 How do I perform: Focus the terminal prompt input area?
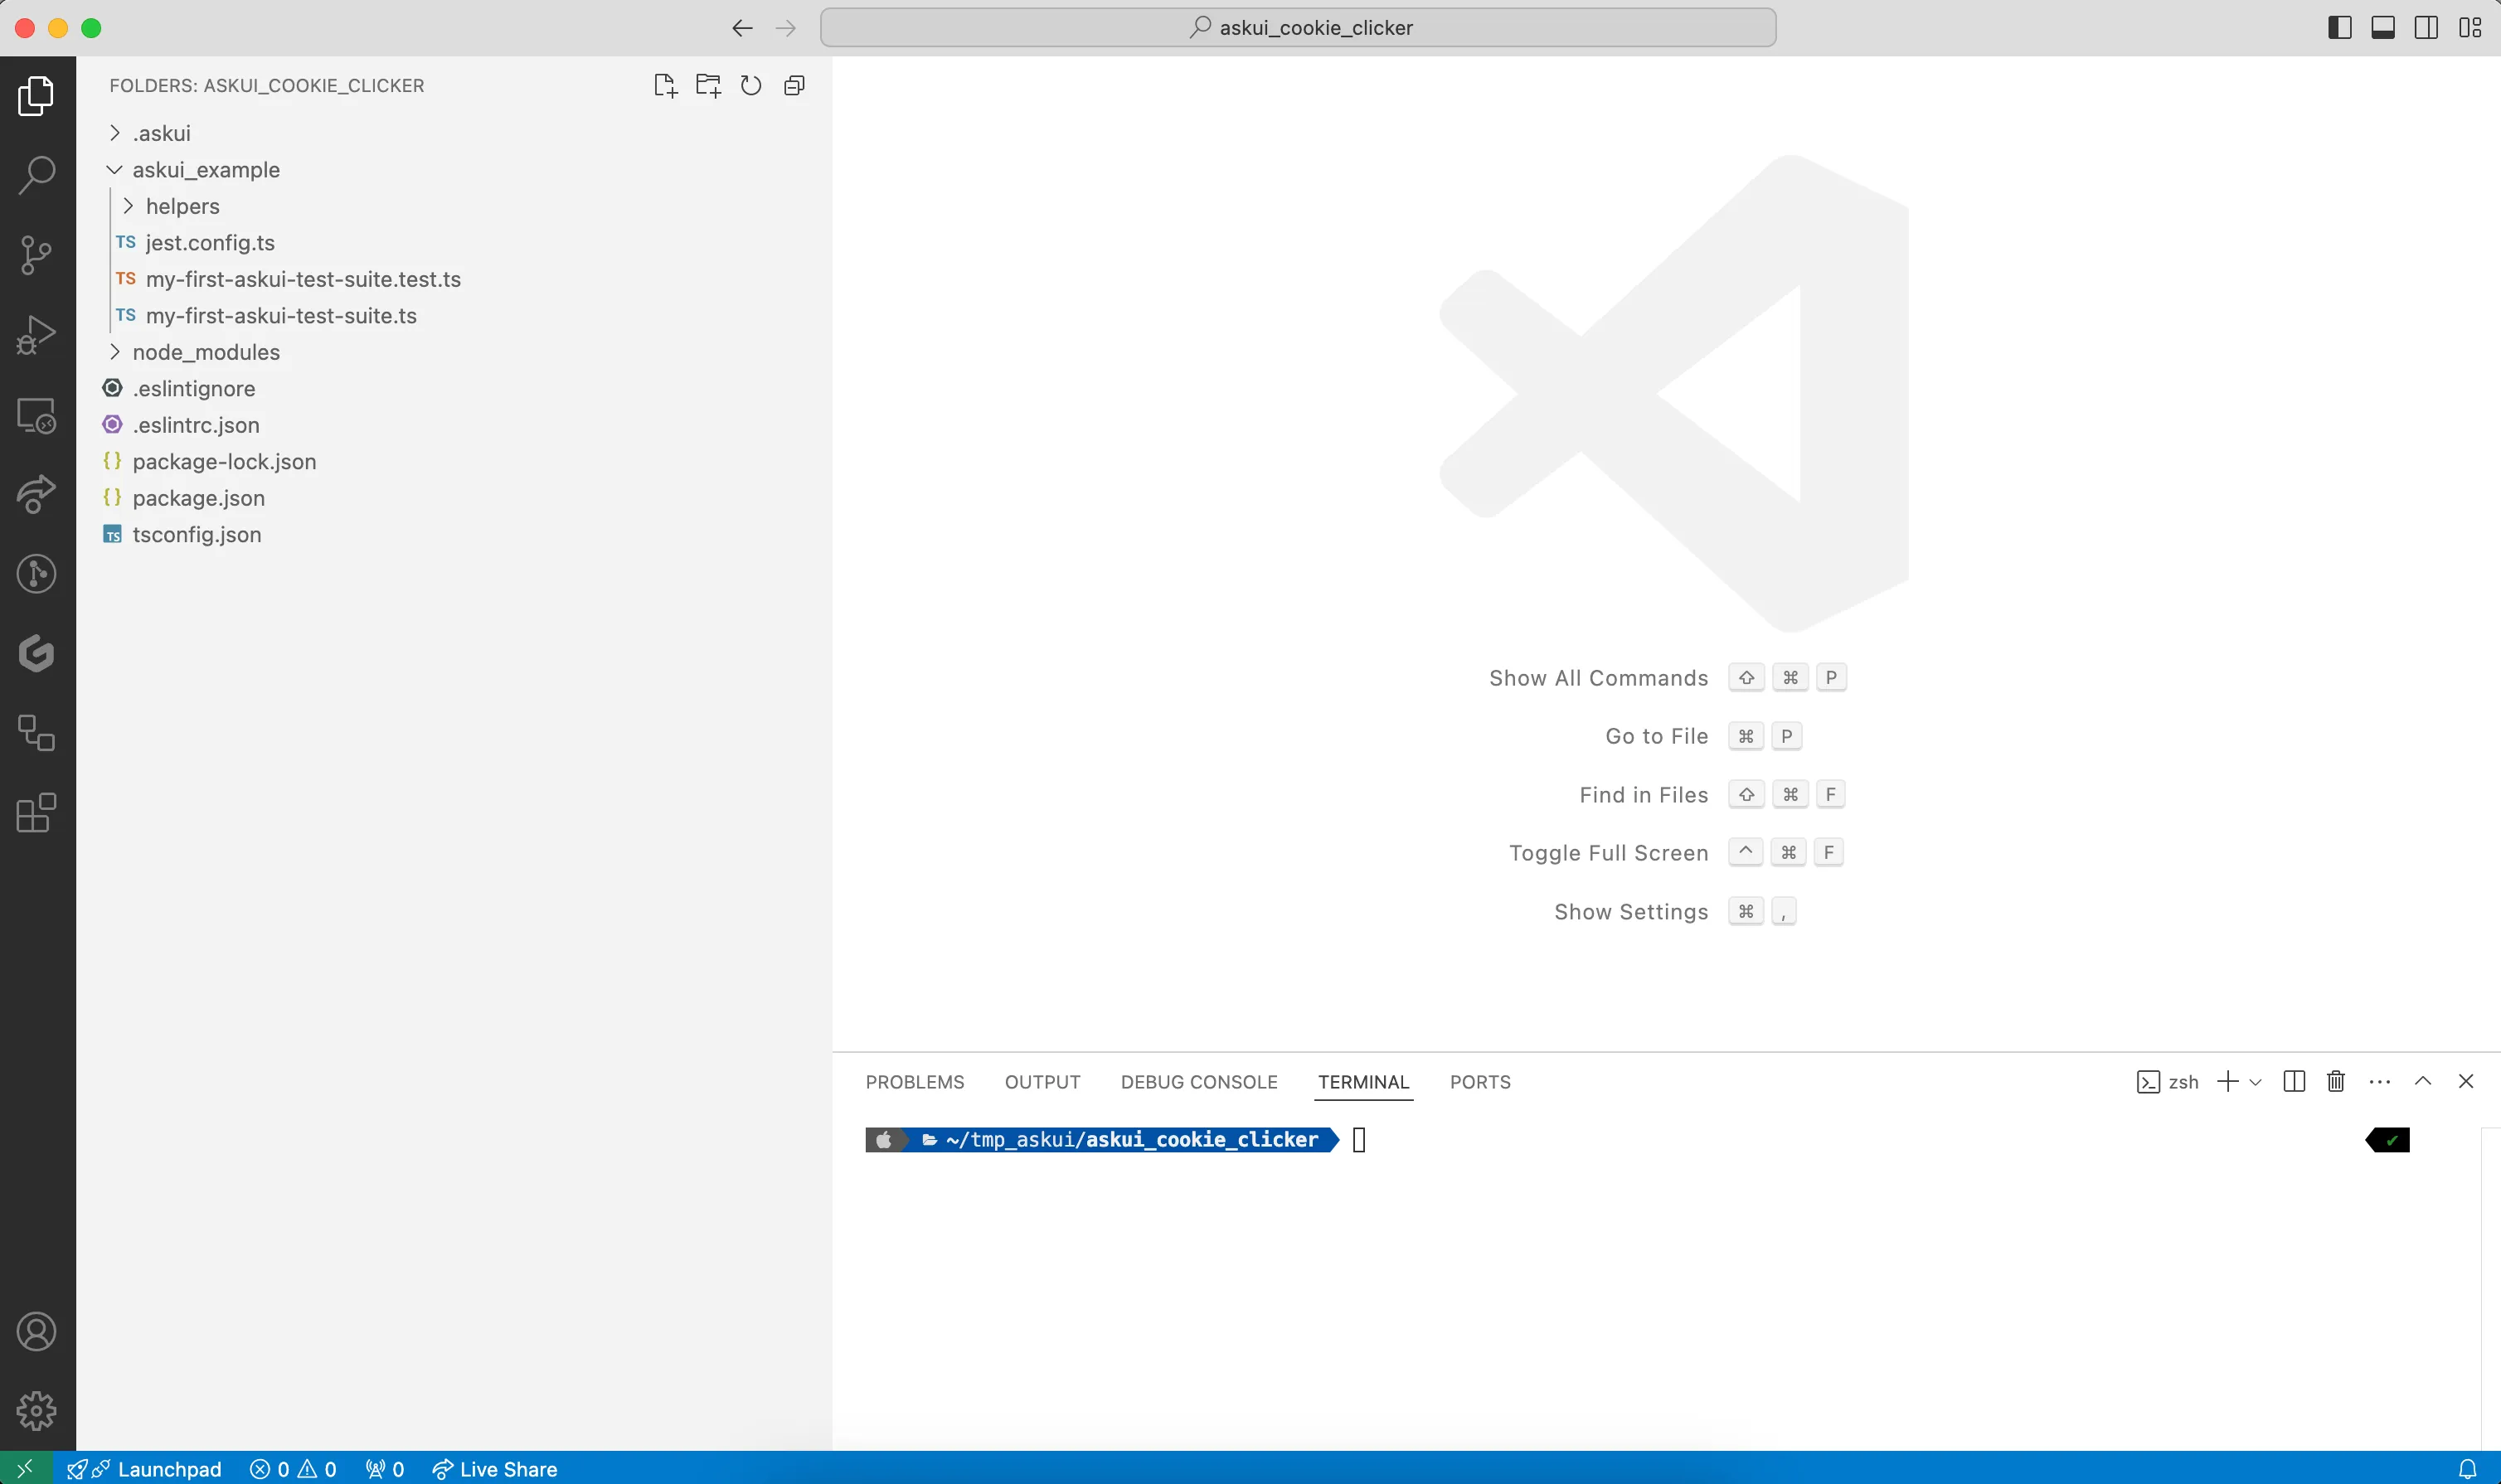coord(1359,1140)
